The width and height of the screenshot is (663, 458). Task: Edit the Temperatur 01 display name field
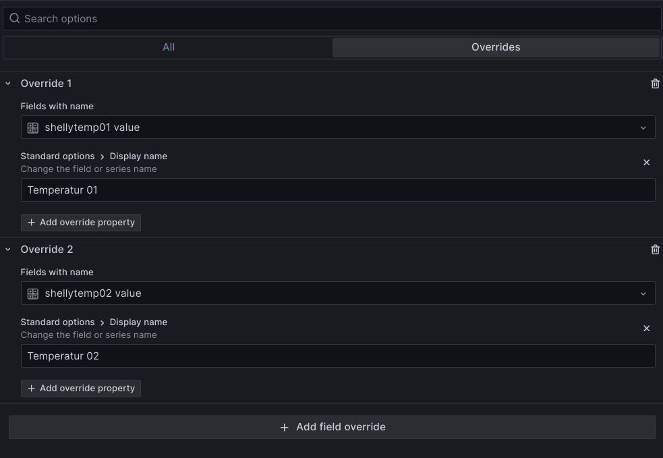(x=337, y=190)
